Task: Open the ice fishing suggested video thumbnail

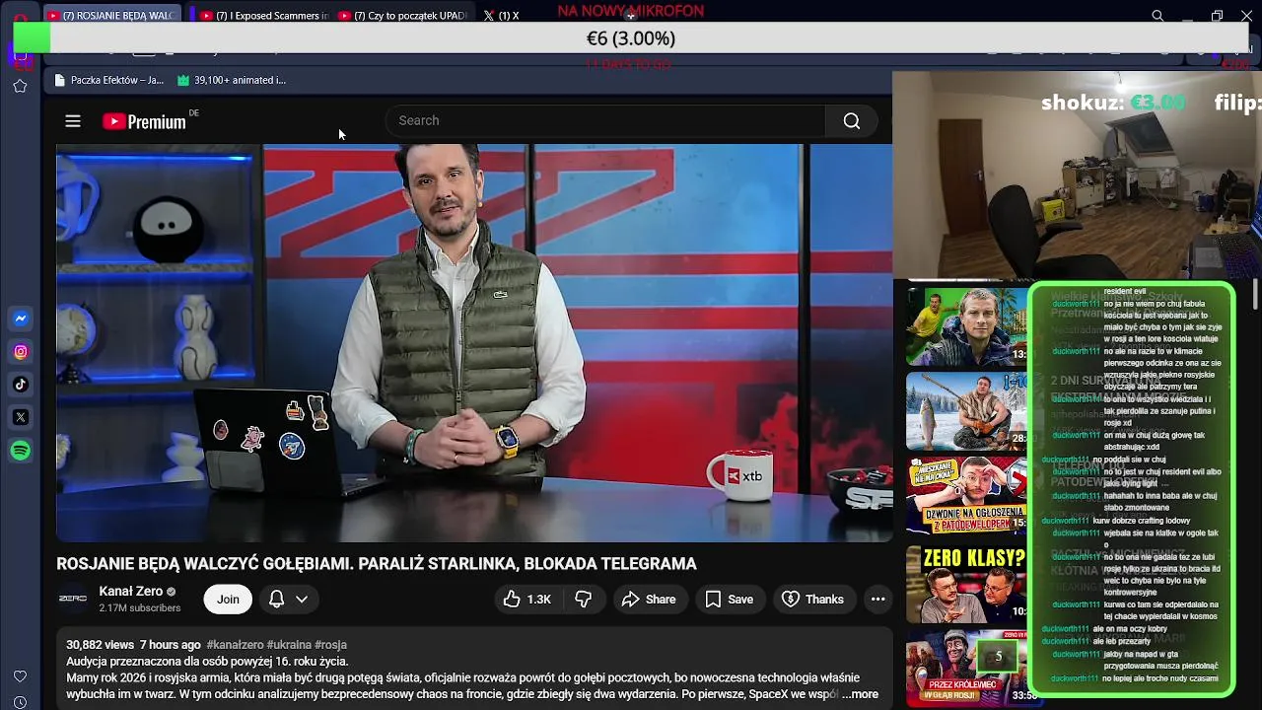Action: tap(967, 412)
